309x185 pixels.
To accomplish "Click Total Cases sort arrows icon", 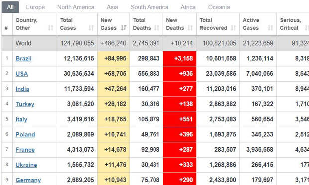I will [91, 28].
